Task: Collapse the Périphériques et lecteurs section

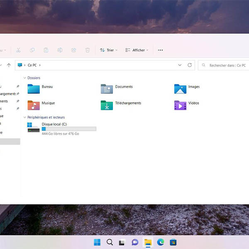Action: coord(25,117)
